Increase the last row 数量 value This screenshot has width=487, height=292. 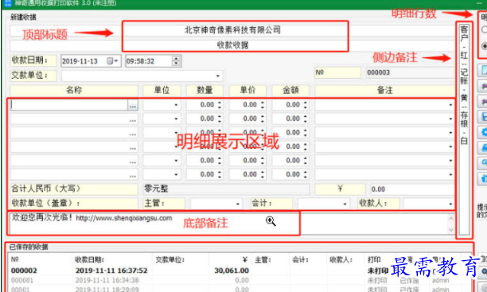point(220,173)
